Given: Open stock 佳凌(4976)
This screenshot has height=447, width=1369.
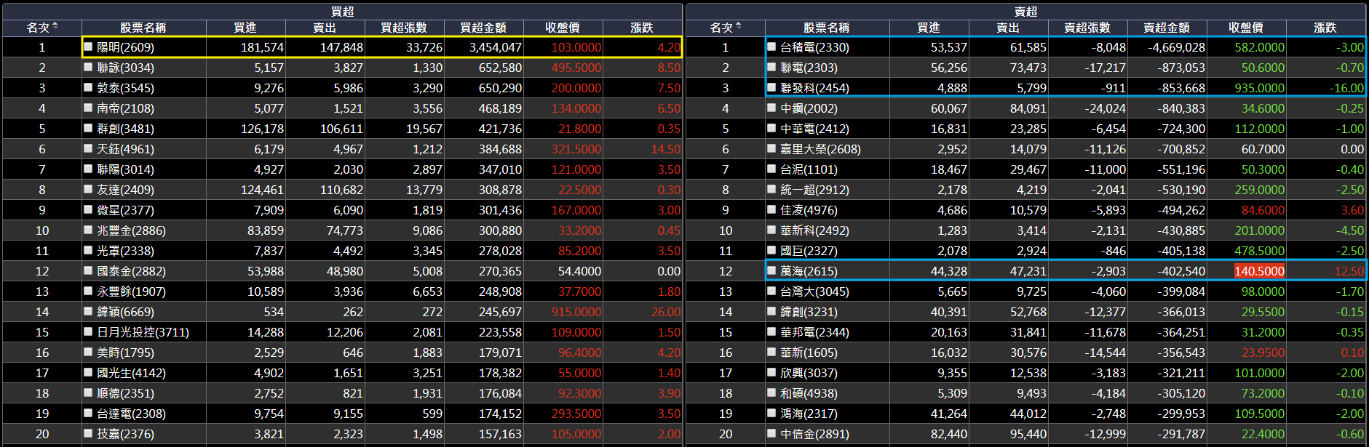Looking at the screenshot, I should coord(809,209).
